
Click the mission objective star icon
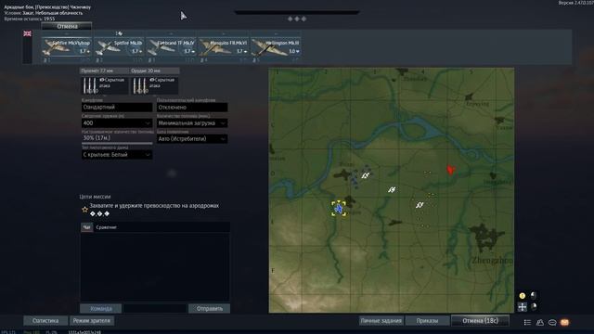click(x=84, y=210)
